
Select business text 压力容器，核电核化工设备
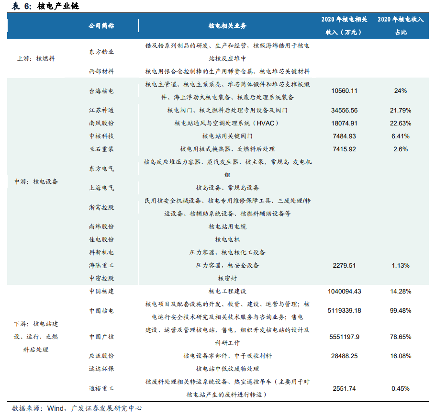pos(227,252)
